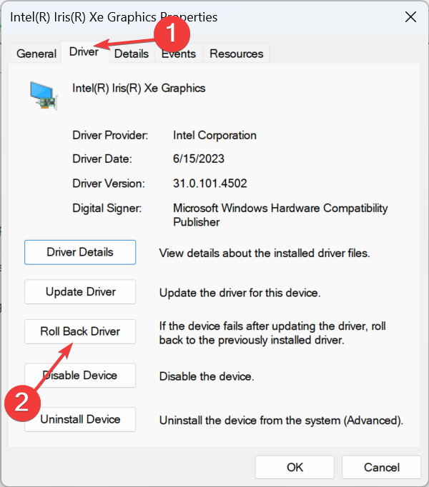
Task: Click the Digital Signer label
Action: (x=107, y=209)
